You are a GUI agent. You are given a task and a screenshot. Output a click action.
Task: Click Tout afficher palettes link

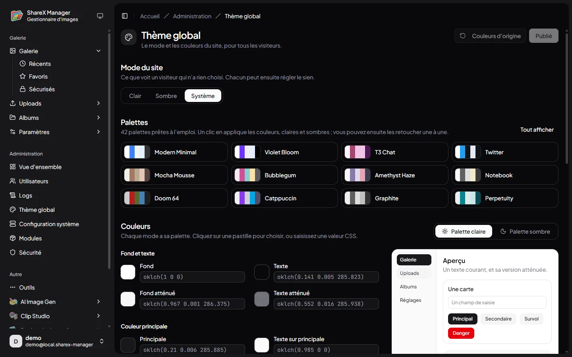537,130
